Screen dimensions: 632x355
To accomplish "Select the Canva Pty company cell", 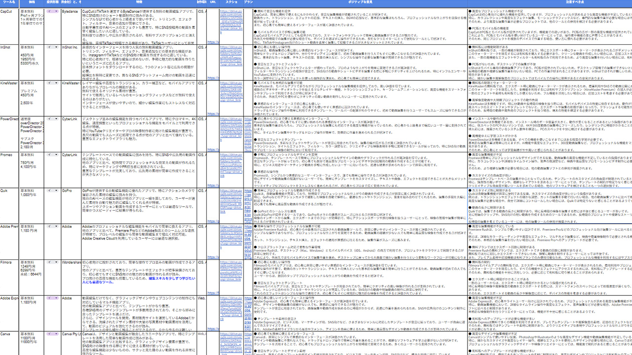I will point(72,343).
